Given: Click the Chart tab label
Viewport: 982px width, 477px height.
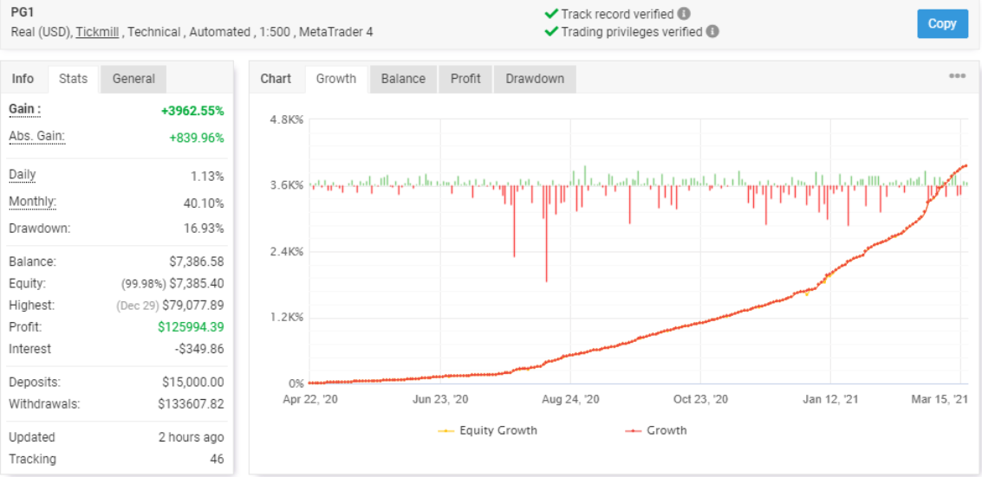Looking at the screenshot, I should coord(276,79).
